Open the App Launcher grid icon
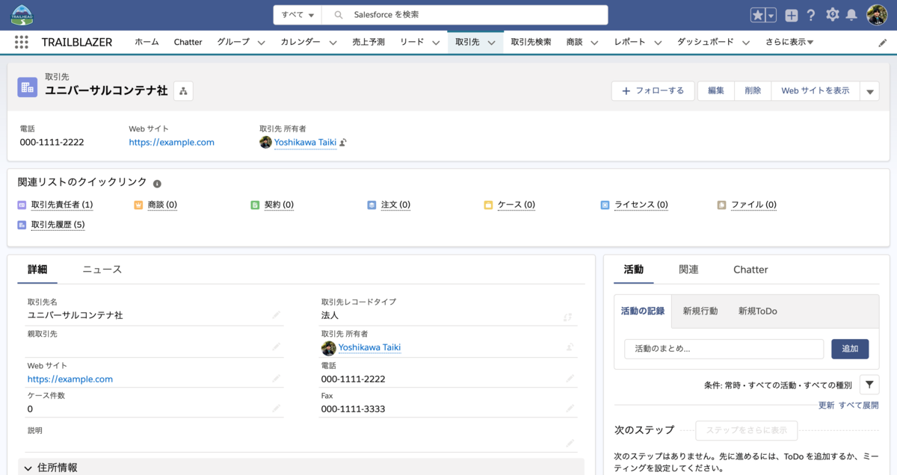The height and width of the screenshot is (475, 897). point(22,43)
